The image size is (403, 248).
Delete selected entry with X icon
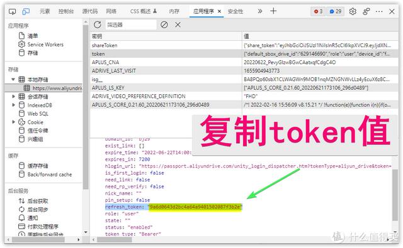point(178,25)
